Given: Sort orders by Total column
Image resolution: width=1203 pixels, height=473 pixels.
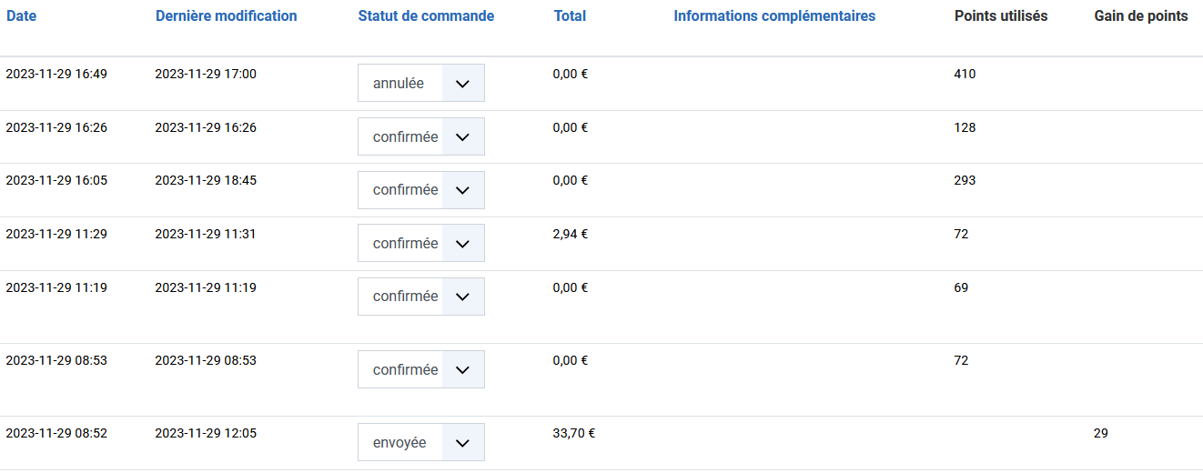Looking at the screenshot, I should (x=570, y=16).
